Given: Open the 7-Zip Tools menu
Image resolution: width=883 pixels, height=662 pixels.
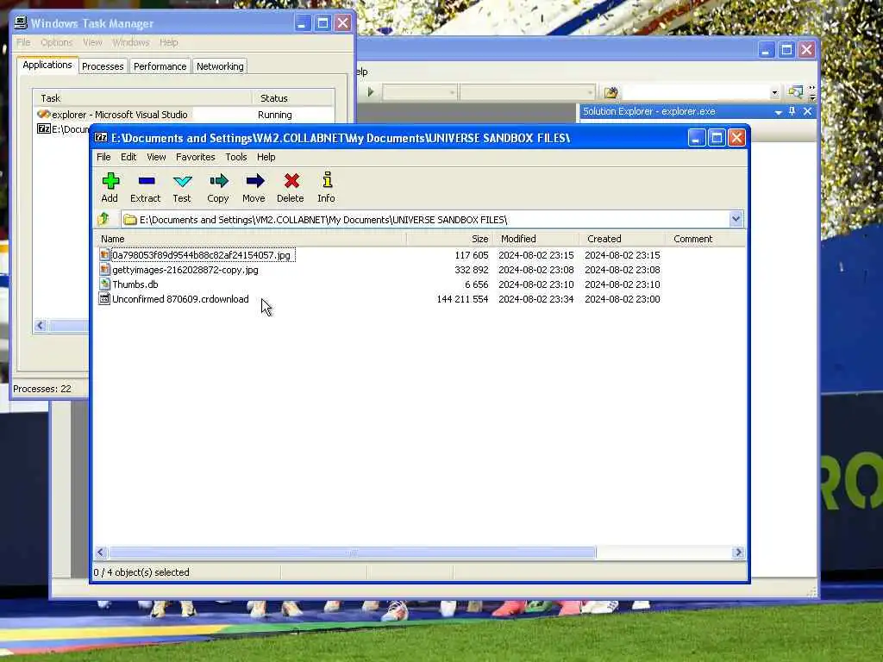Looking at the screenshot, I should tap(236, 157).
